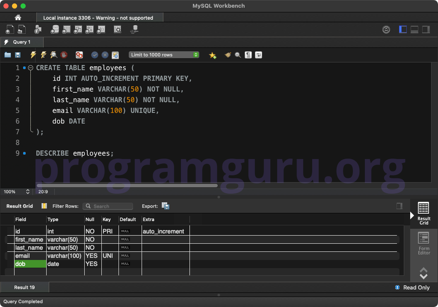Open the find panel magnifier icon
Viewport: 438px width, 307px height.
pos(238,55)
